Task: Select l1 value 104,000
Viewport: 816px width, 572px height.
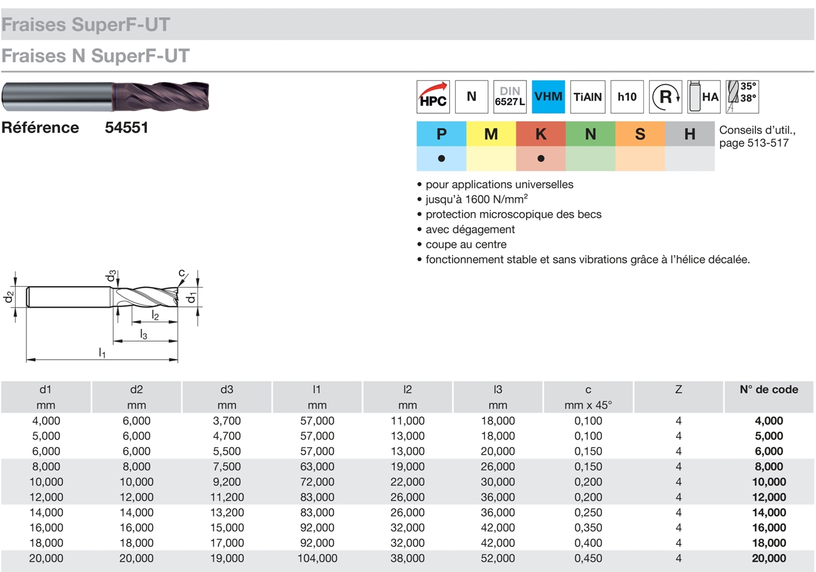Action: point(318,558)
